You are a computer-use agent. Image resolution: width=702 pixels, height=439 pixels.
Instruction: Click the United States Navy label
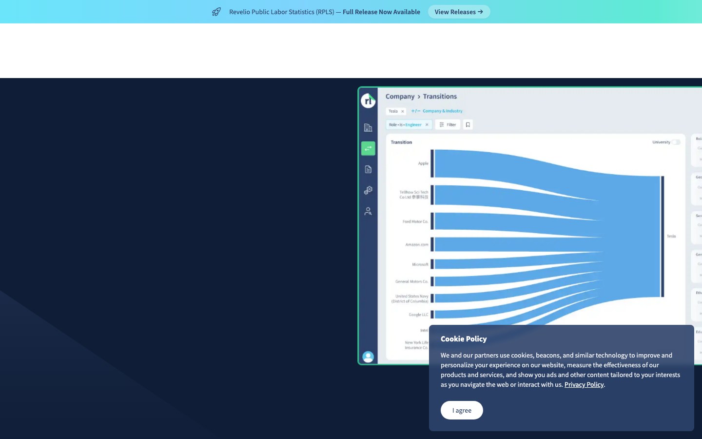point(410,299)
